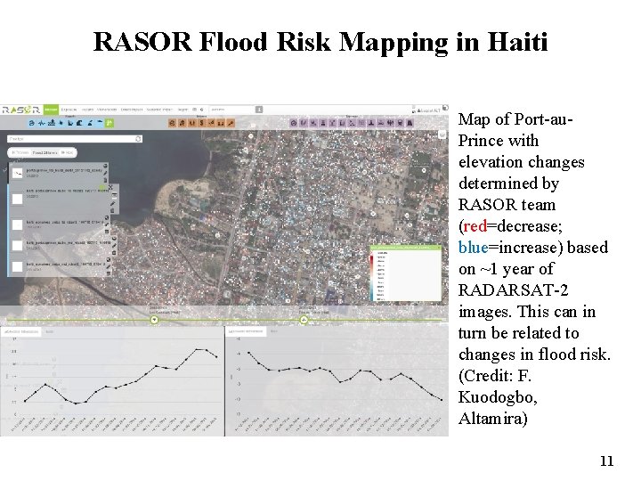Viewport: 641px width, 481px height.
Task: Select the highlighted middle segment of layer-type toggle
Action: [x=45, y=152]
